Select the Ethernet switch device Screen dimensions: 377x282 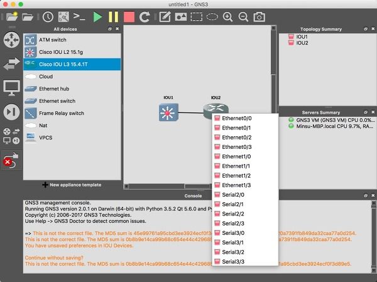click(72, 101)
